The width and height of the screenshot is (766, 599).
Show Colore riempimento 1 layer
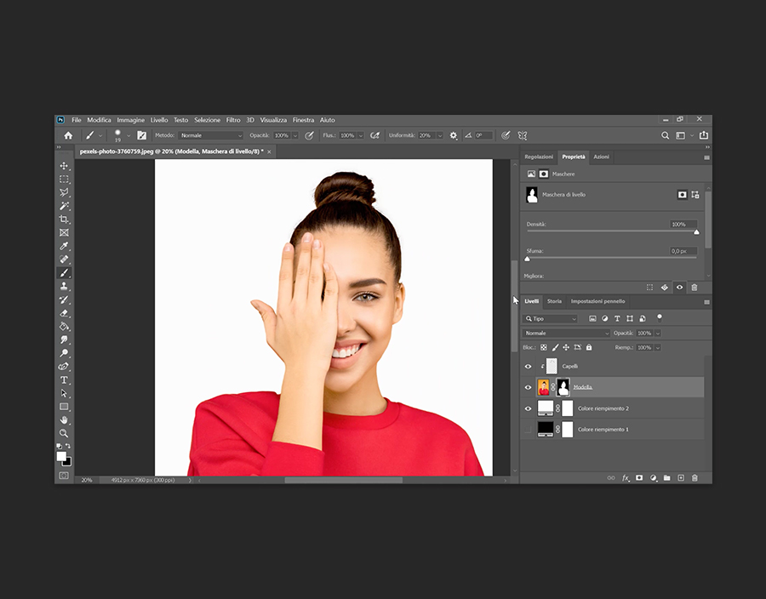[528, 430]
